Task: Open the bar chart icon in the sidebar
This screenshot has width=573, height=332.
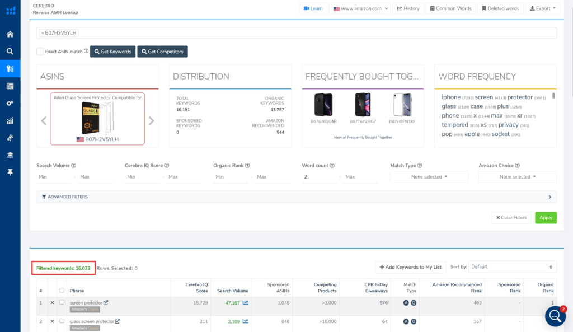Action: coord(10,121)
